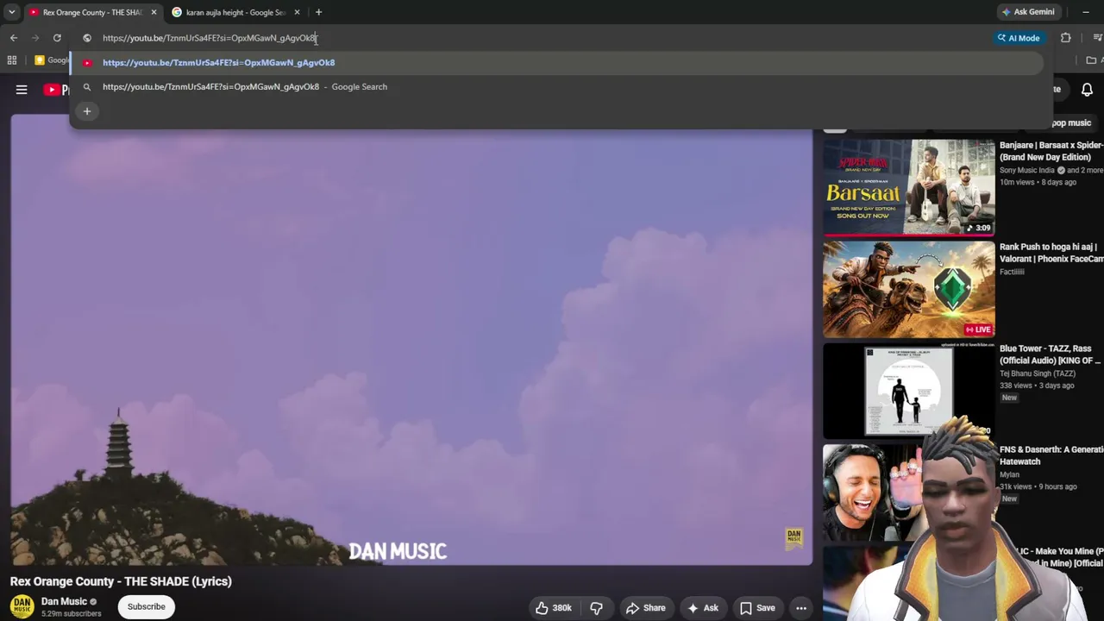Go to YouTube home via logo

pos(56,90)
